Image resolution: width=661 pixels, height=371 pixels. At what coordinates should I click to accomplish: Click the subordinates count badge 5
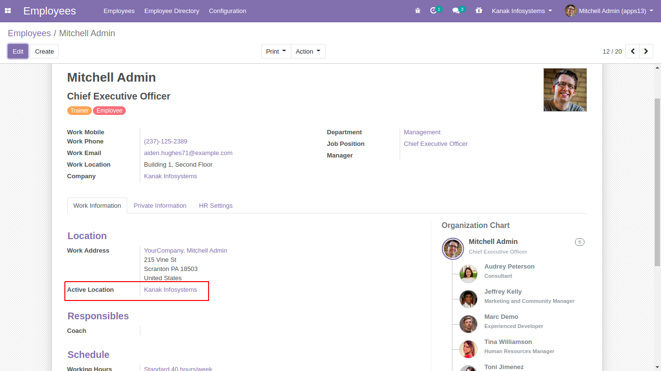tap(580, 242)
